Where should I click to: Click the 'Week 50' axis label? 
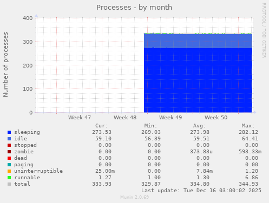[x=216, y=118]
